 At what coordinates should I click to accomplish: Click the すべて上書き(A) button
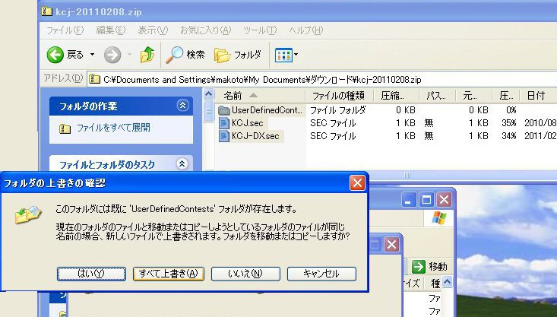(168, 274)
